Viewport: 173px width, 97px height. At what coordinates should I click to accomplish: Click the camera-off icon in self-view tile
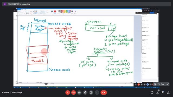click(159, 84)
